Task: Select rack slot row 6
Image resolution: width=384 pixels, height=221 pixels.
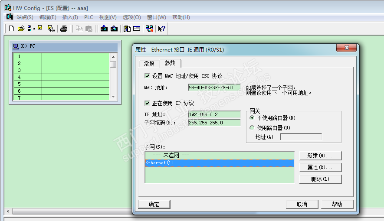Action: 62,91
